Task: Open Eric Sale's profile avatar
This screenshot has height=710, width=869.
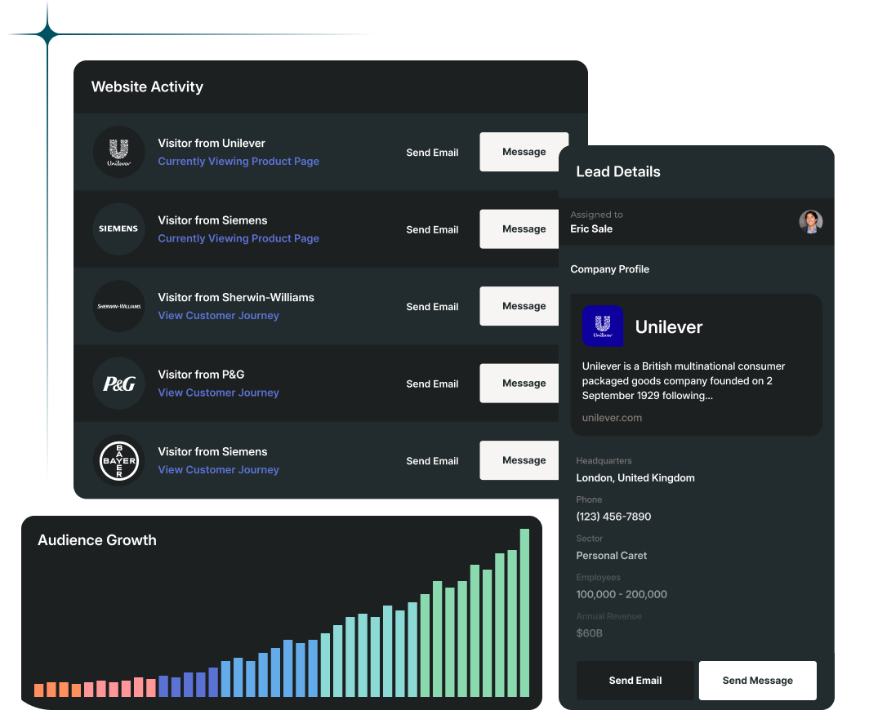Action: pyautogui.click(x=811, y=221)
